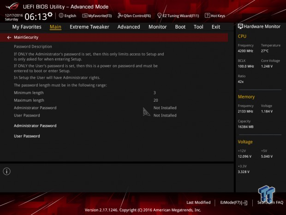Click CPU temperature 27°C
Screen dimensions: 286x215
coord(265,51)
